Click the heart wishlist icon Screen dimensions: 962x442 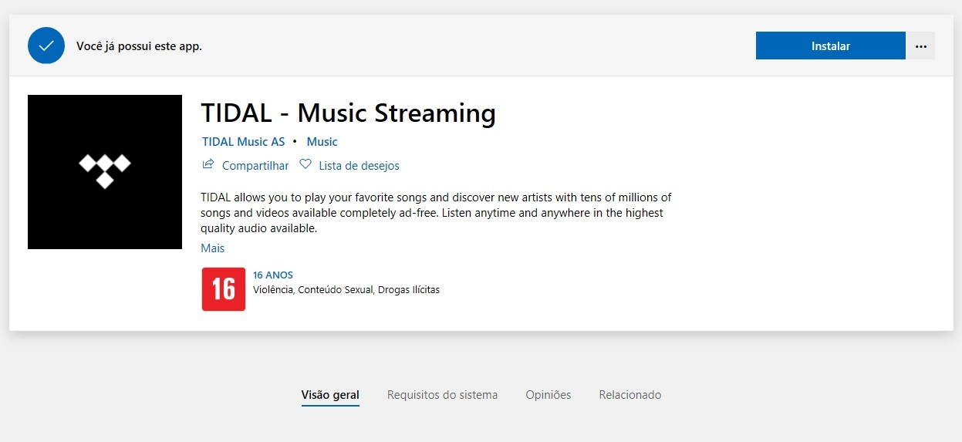(305, 164)
